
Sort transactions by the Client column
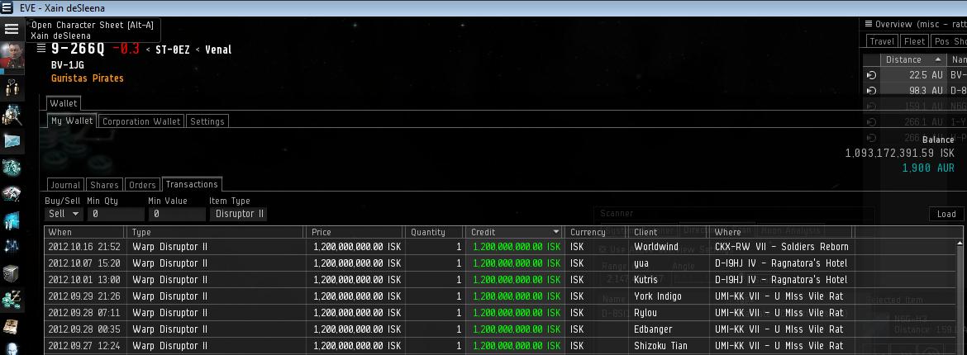[668, 232]
